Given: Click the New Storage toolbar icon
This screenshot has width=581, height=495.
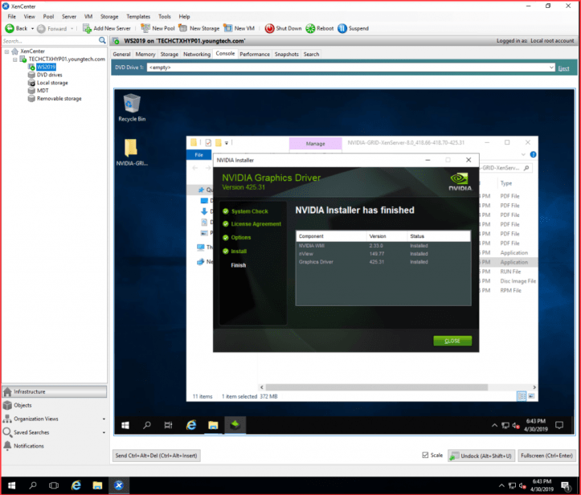Looking at the screenshot, I should (182, 28).
